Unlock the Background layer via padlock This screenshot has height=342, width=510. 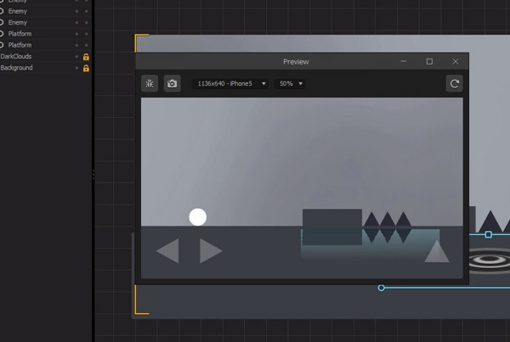coord(86,68)
